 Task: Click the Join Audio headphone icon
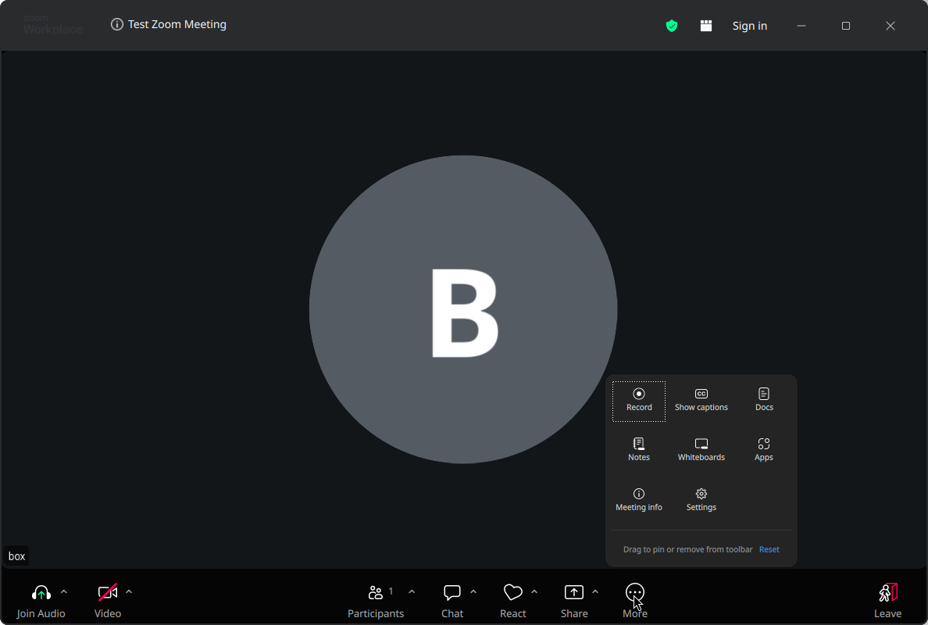pos(41,592)
